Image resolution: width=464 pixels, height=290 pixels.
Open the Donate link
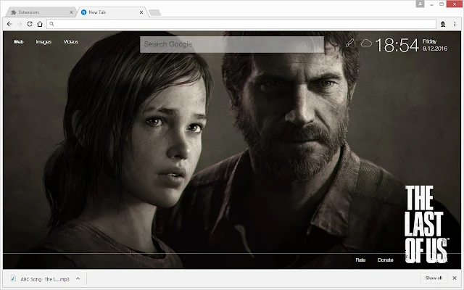tap(385, 260)
